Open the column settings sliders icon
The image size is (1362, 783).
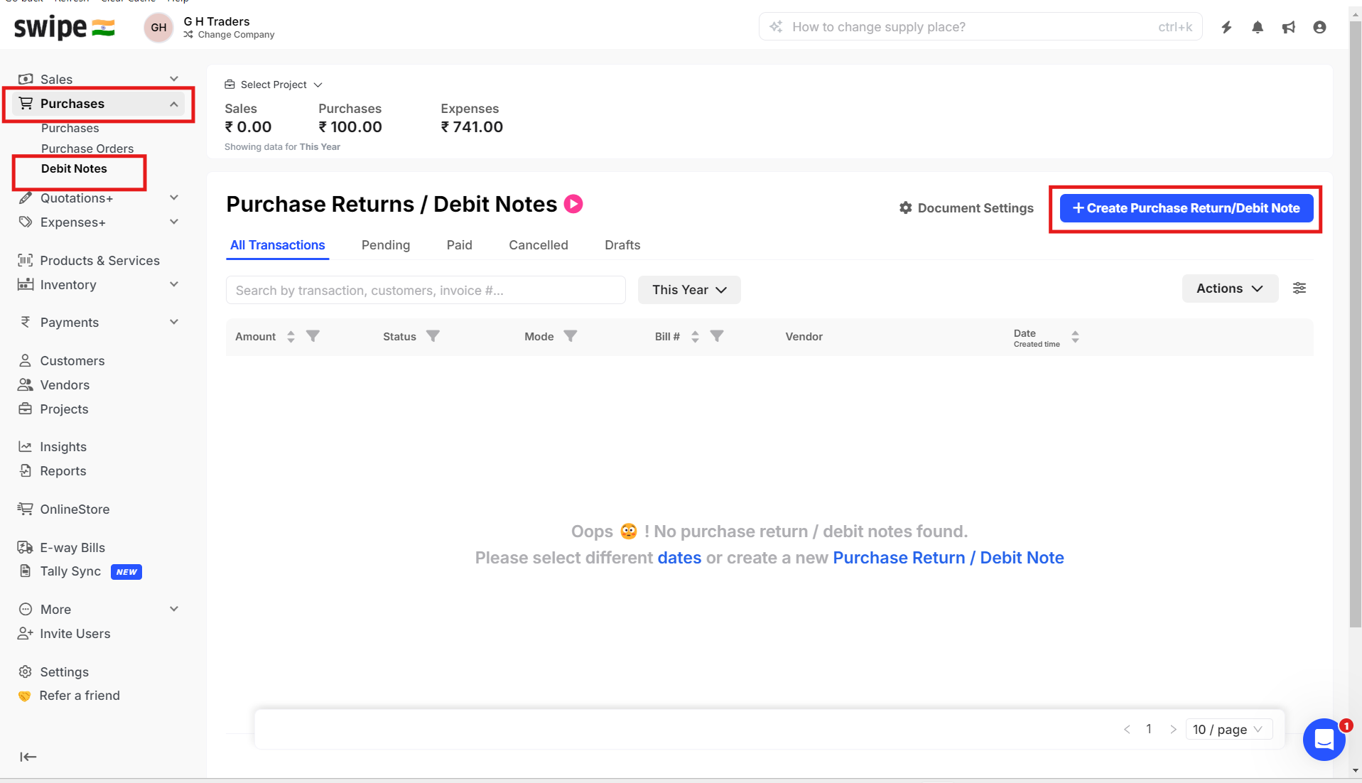(x=1299, y=288)
